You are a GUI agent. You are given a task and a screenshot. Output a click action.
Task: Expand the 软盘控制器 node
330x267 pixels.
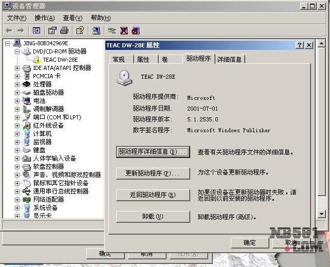17,167
